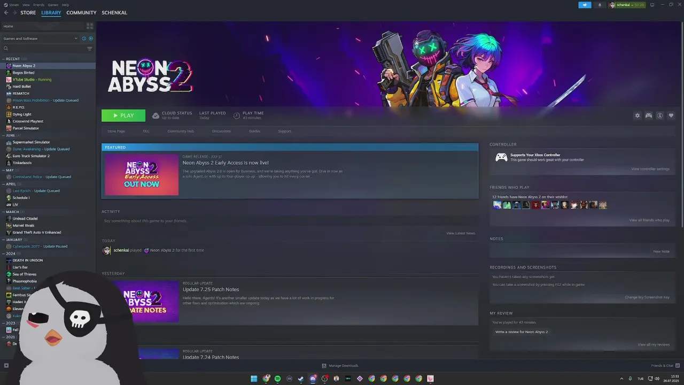This screenshot has height=385, width=684.
Task: Collapse the MAY section
Action: (x=10, y=170)
